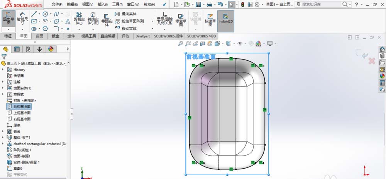386x179 pixels.
Task: Expand the 基体-法兰1 feature node
Action: tap(3, 138)
